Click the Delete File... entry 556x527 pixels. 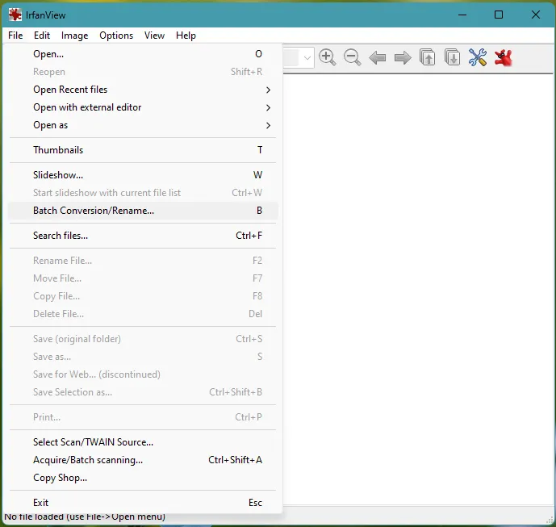(143, 314)
